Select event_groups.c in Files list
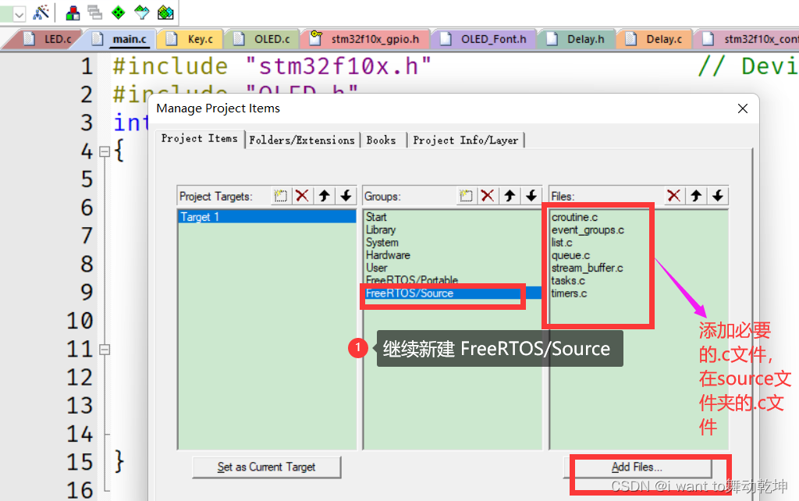799x501 pixels. [x=588, y=230]
